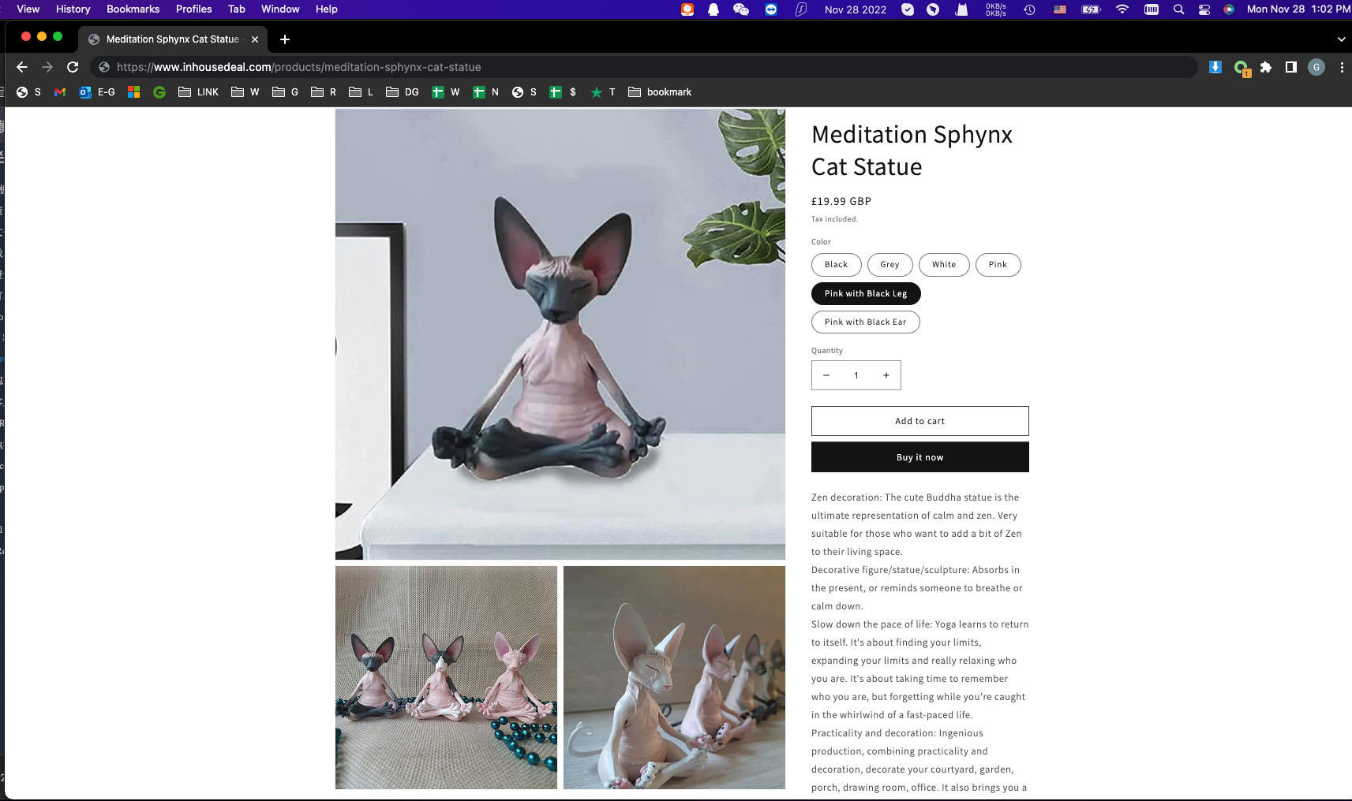The image size is (1352, 801).
Task: Open Chrome's three-dot settings menu
Action: point(1341,67)
